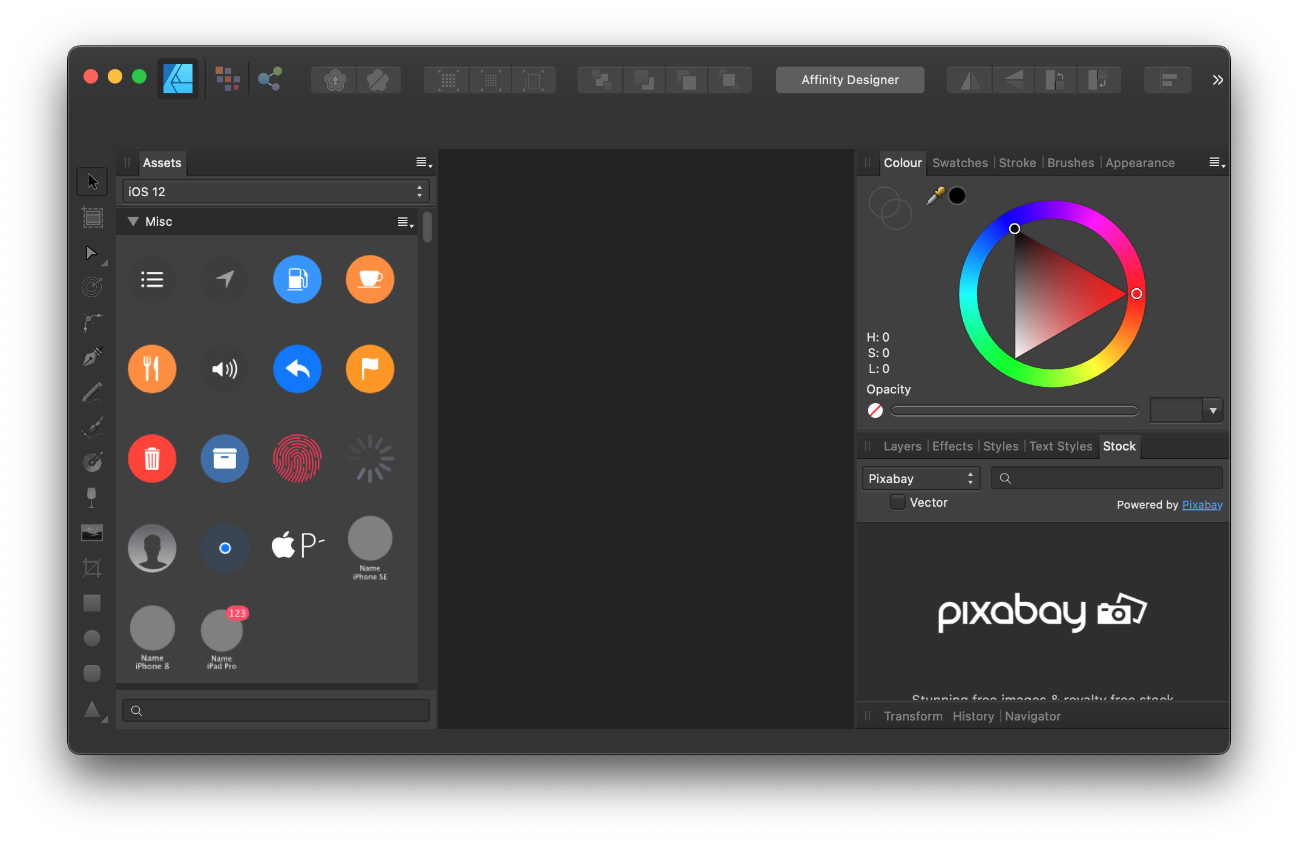
Task: Click the black colour swatch
Action: [x=957, y=196]
